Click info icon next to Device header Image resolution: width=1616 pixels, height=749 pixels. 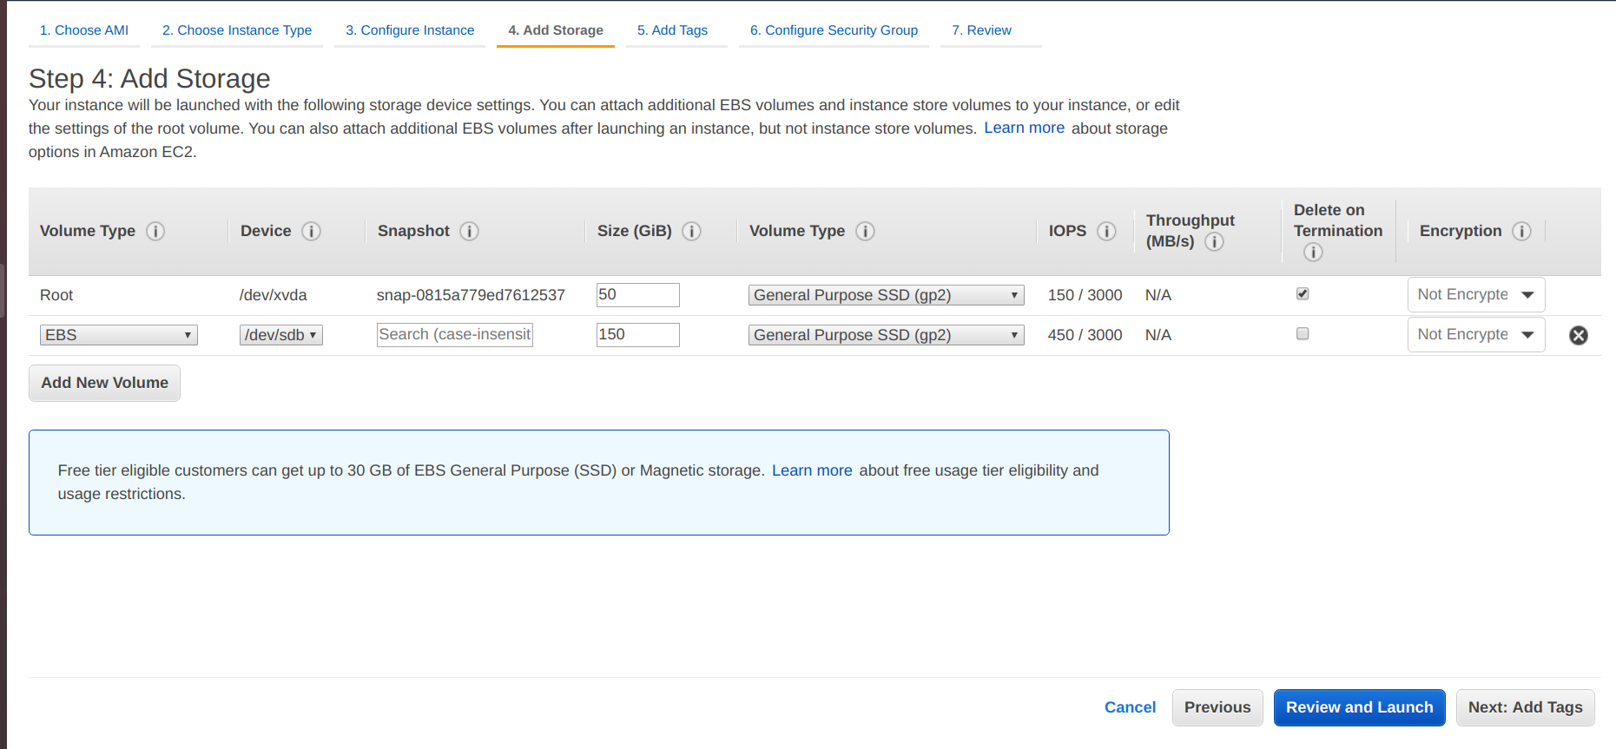(311, 232)
